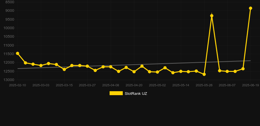The image size is (260, 126).
Task: Click the 2025-06-19 x-axis date label
Action: [250, 85]
